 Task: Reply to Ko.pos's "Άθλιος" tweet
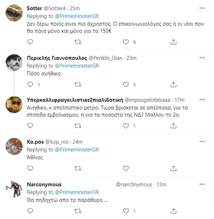click(x=30, y=168)
